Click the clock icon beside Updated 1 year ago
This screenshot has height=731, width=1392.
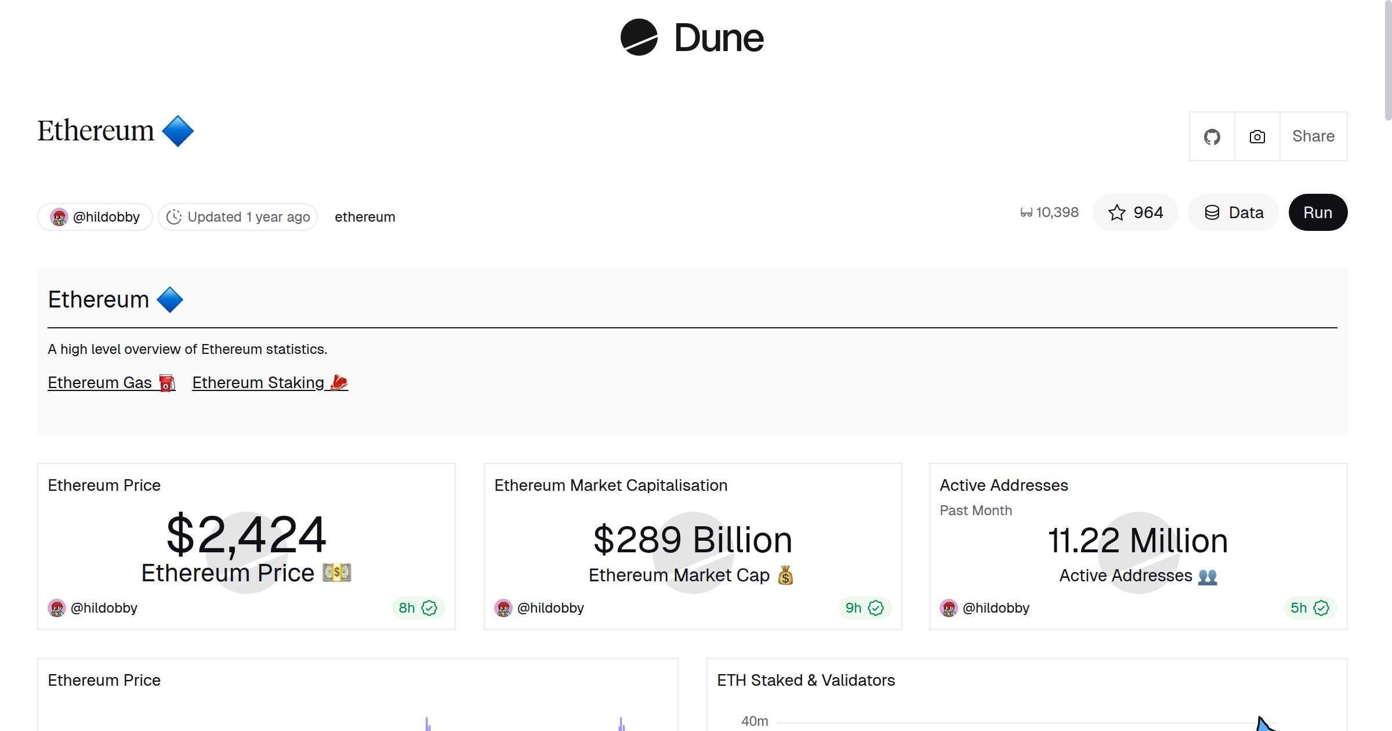click(x=175, y=216)
